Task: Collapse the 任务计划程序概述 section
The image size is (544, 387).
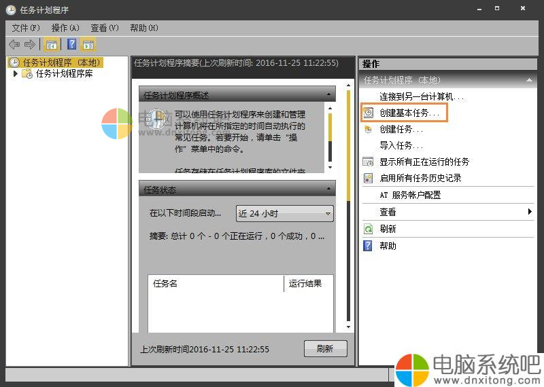Action: (329, 96)
